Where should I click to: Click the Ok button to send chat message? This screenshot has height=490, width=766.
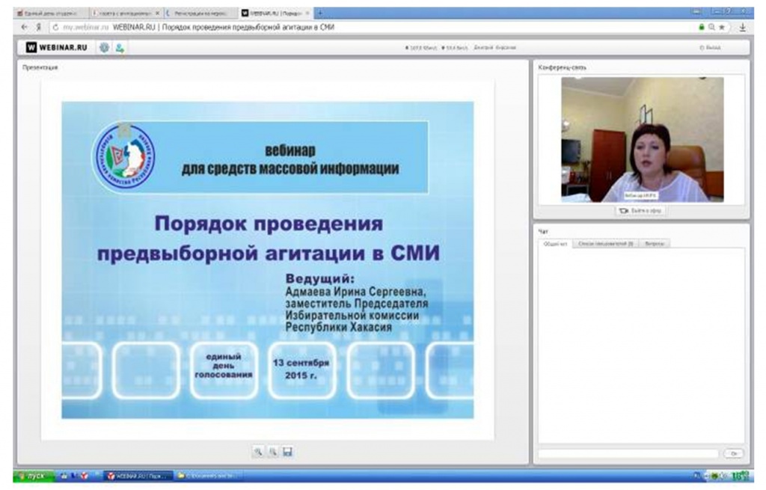point(733,454)
